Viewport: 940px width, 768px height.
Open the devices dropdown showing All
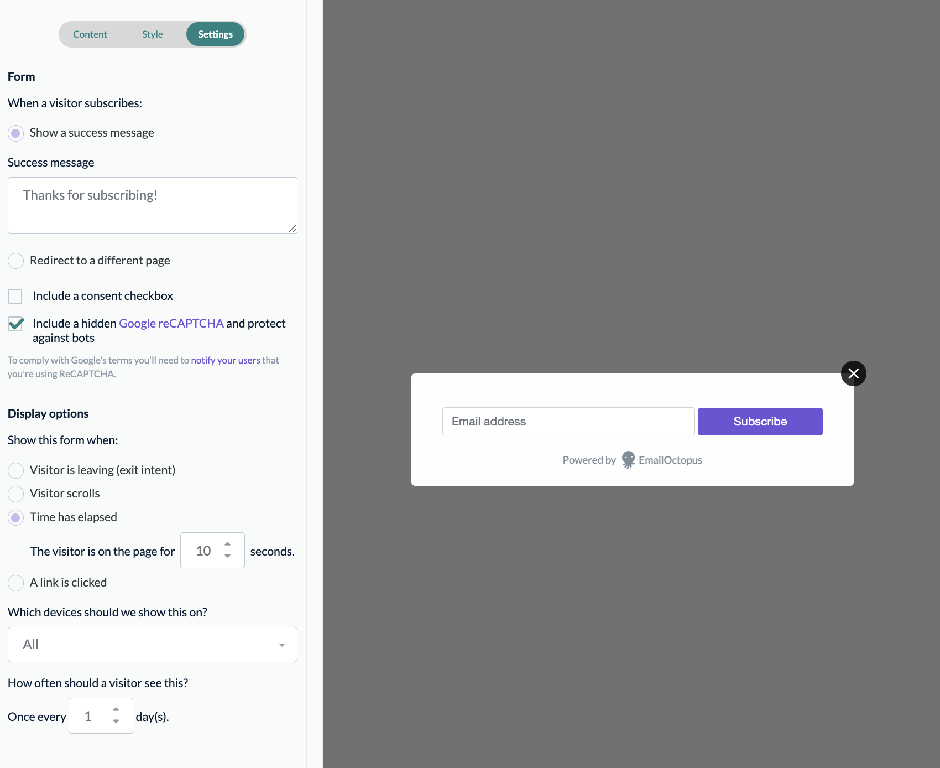152,644
